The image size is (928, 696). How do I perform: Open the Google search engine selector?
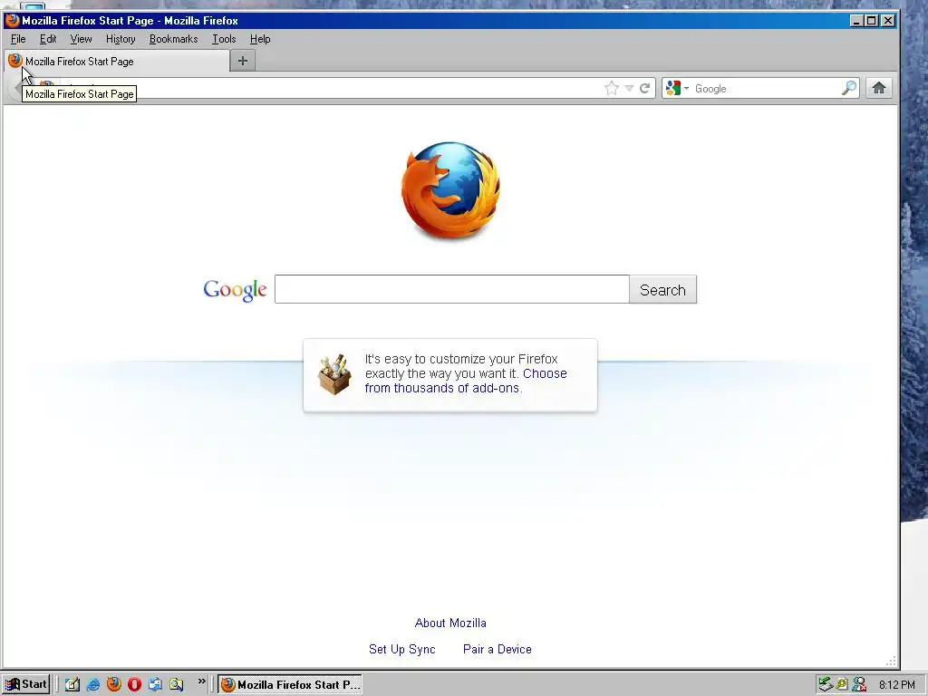(677, 88)
